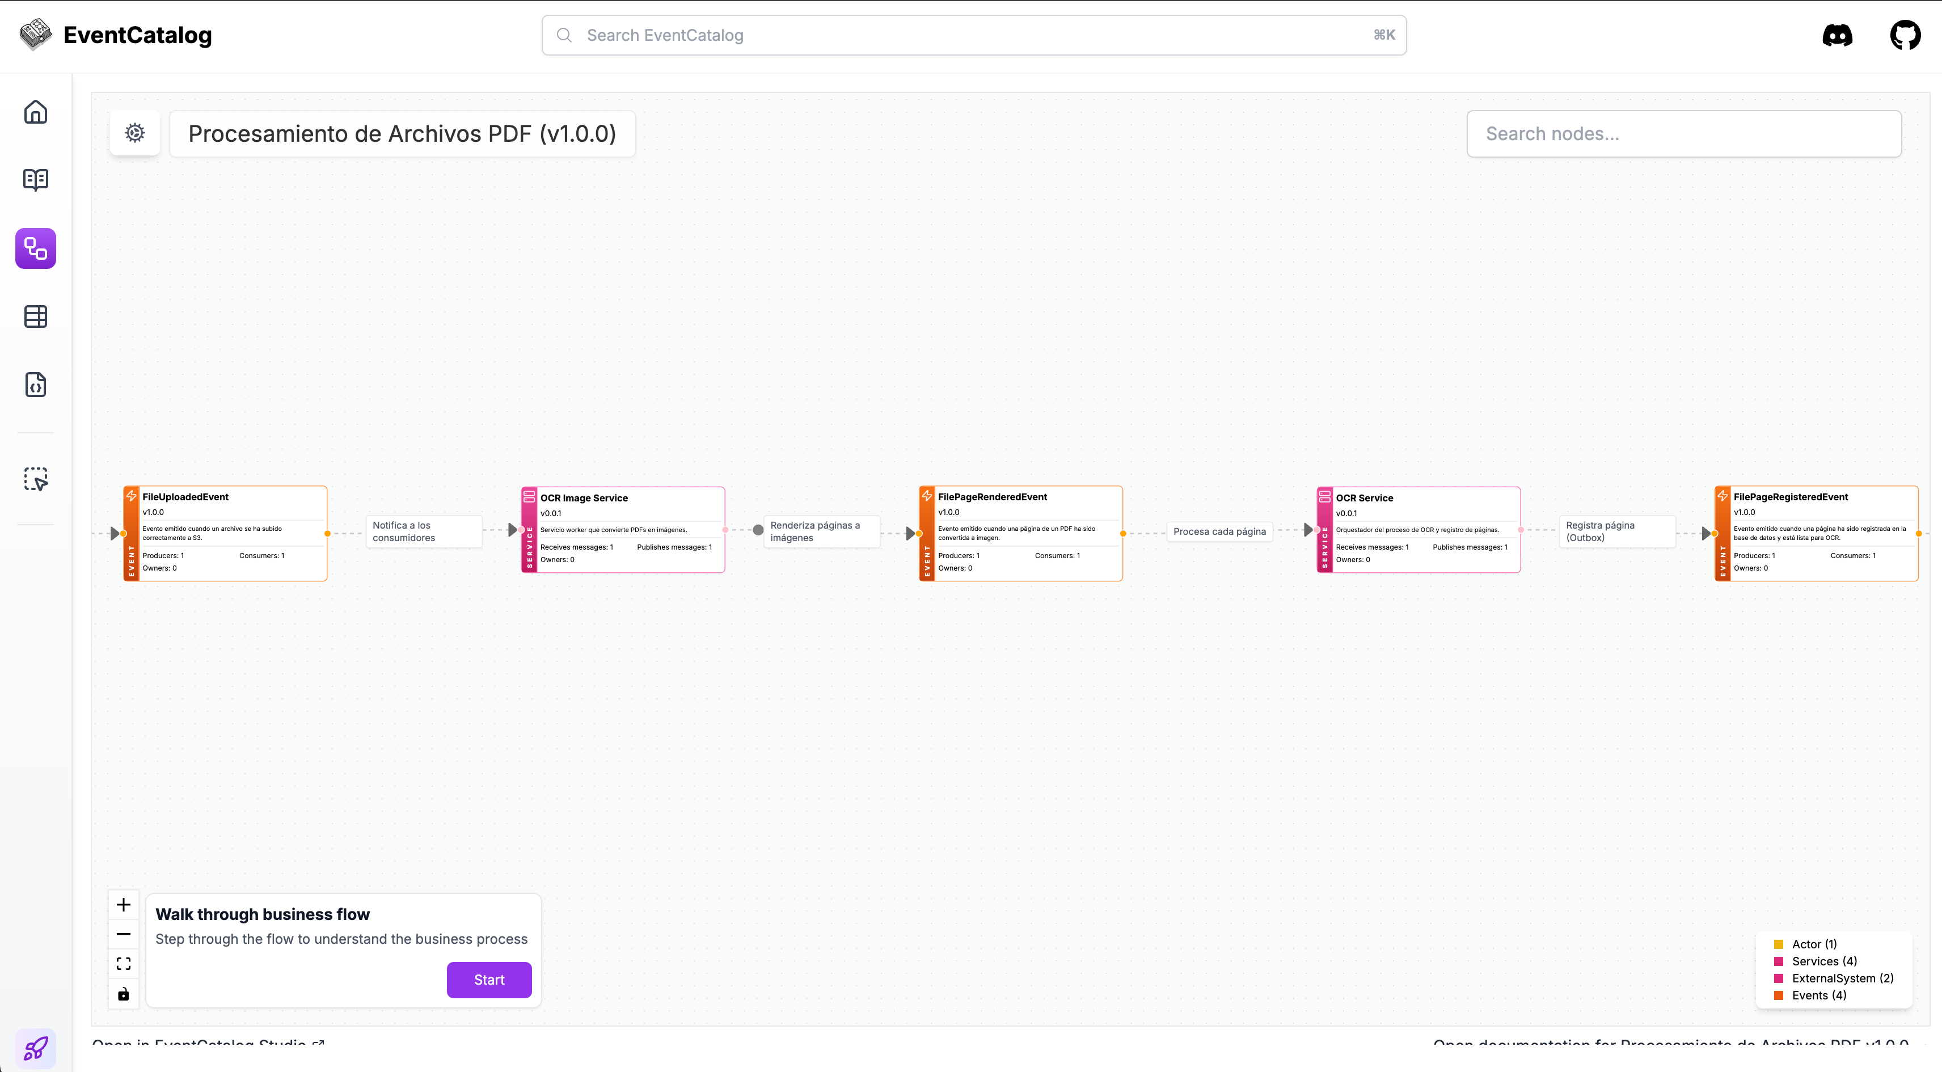
Task: Open visualiser settings gear icon
Action: click(135, 133)
